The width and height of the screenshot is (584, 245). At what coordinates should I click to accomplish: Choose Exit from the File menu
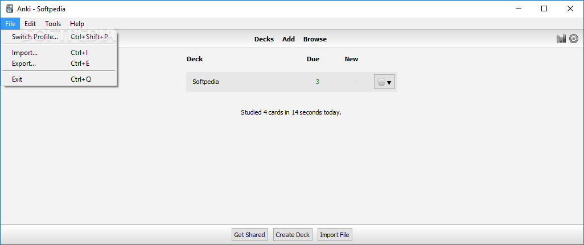click(59, 79)
